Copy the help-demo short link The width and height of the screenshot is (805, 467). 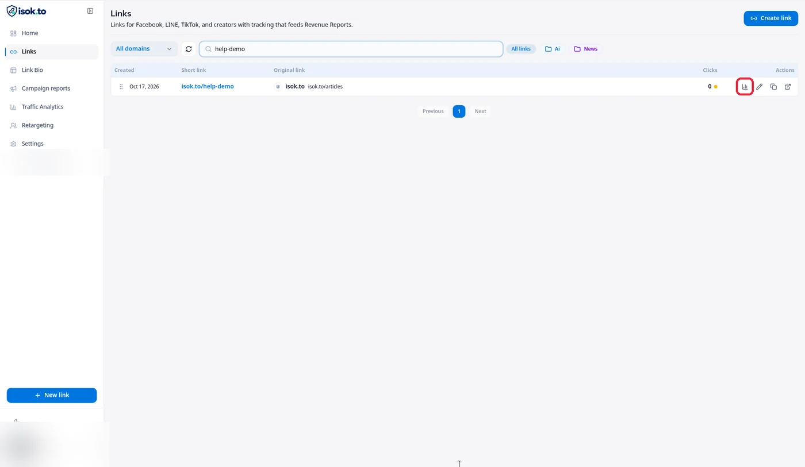[x=773, y=87]
